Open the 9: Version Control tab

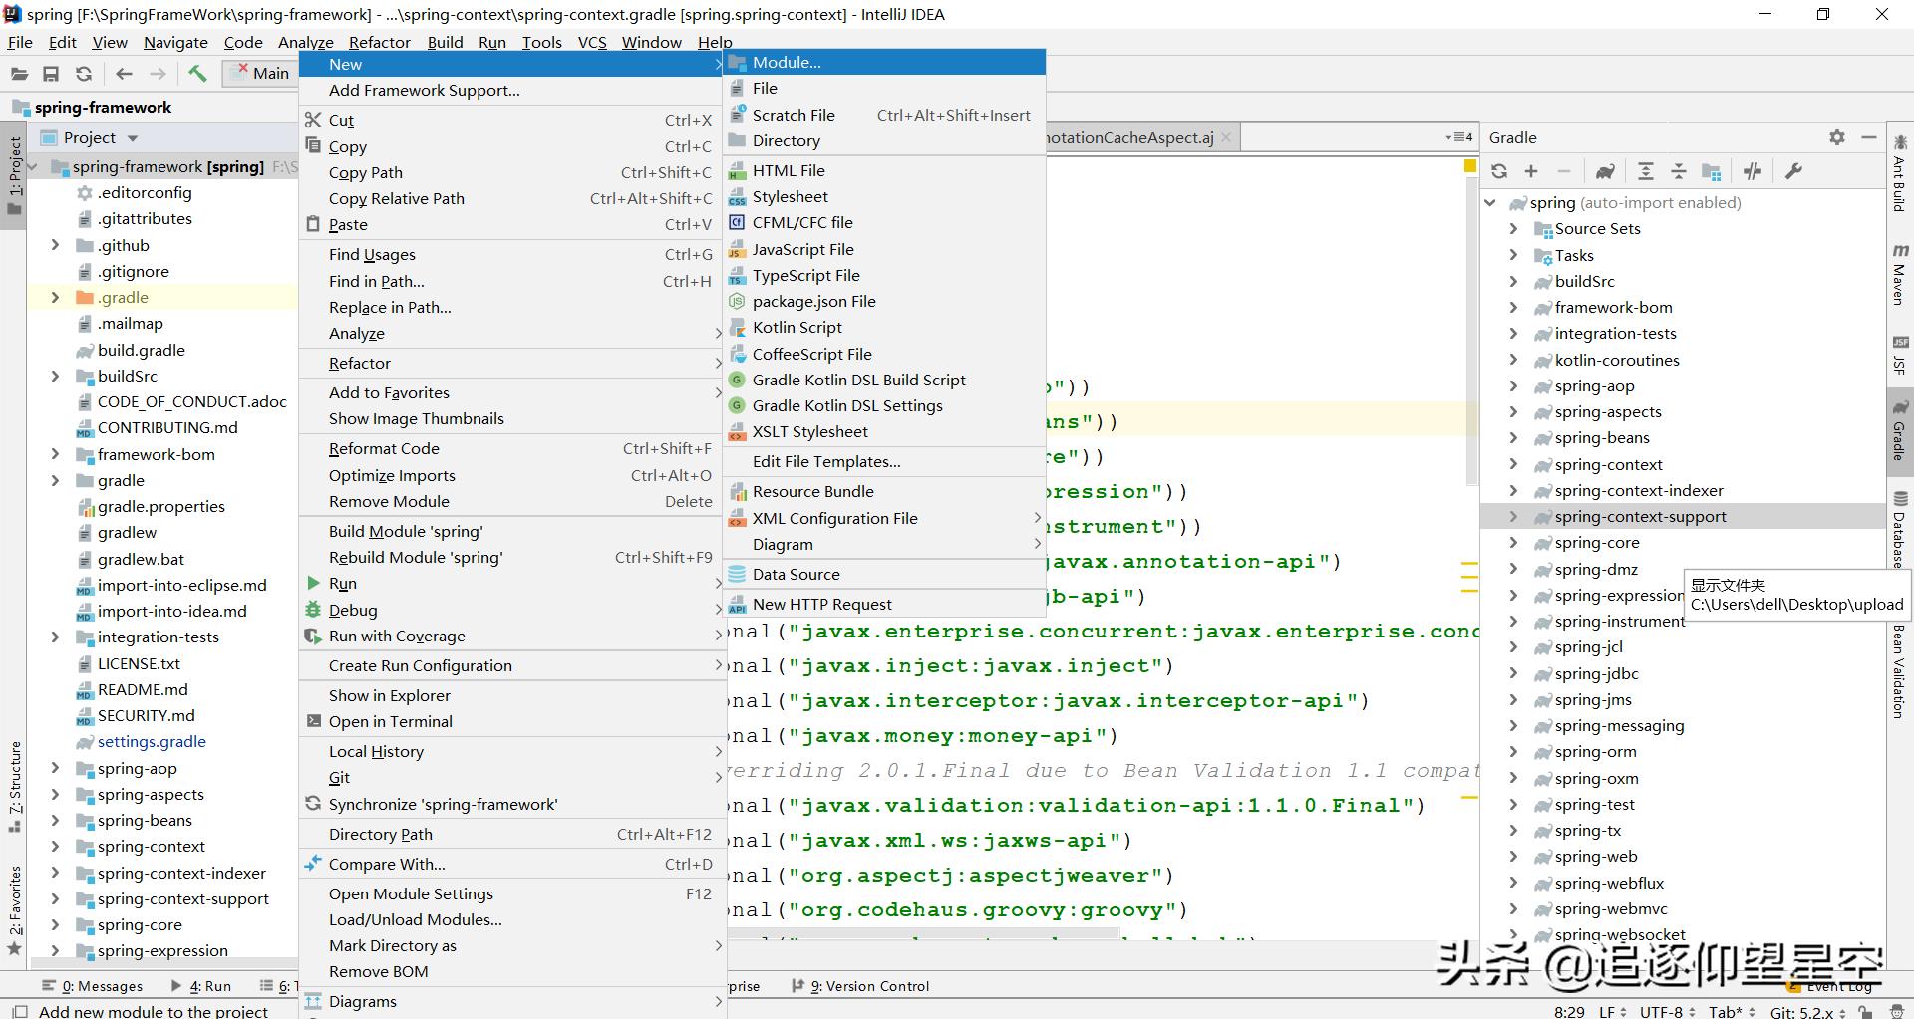pos(867,986)
